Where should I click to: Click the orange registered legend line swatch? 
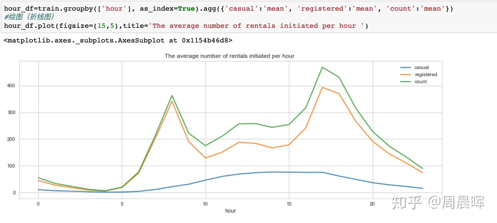[406, 75]
